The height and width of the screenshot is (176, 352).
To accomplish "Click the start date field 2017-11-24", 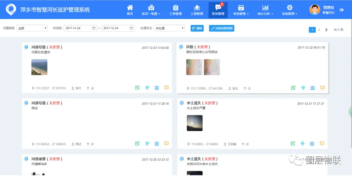I will 80,28.
